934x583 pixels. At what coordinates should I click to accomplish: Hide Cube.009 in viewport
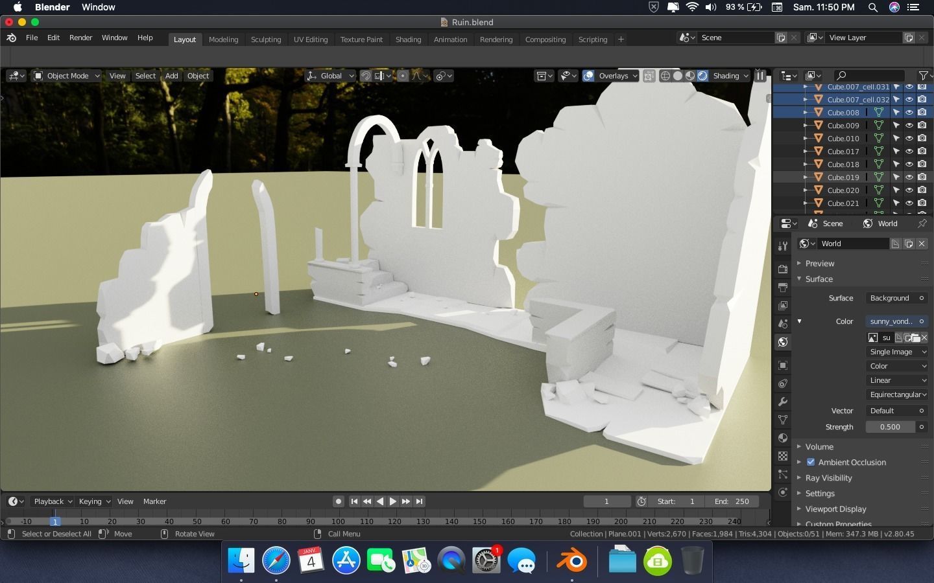pos(909,126)
